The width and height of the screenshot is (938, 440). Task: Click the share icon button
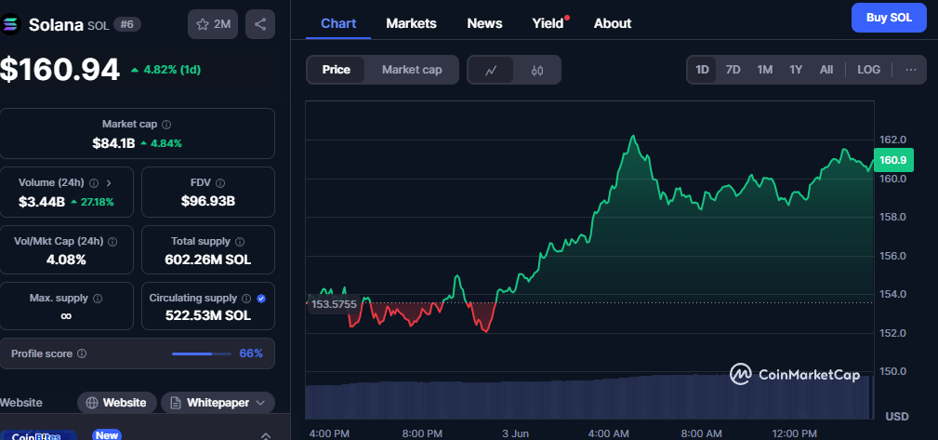click(260, 24)
